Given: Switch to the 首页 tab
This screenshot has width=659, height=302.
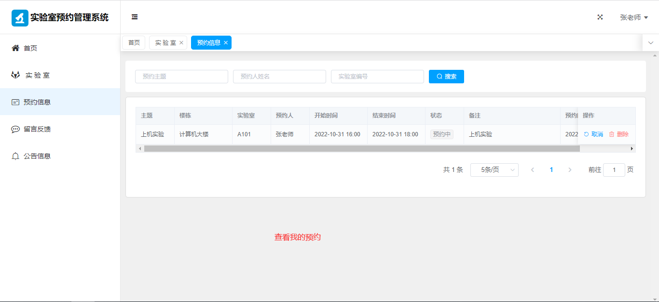Looking at the screenshot, I should coord(134,43).
